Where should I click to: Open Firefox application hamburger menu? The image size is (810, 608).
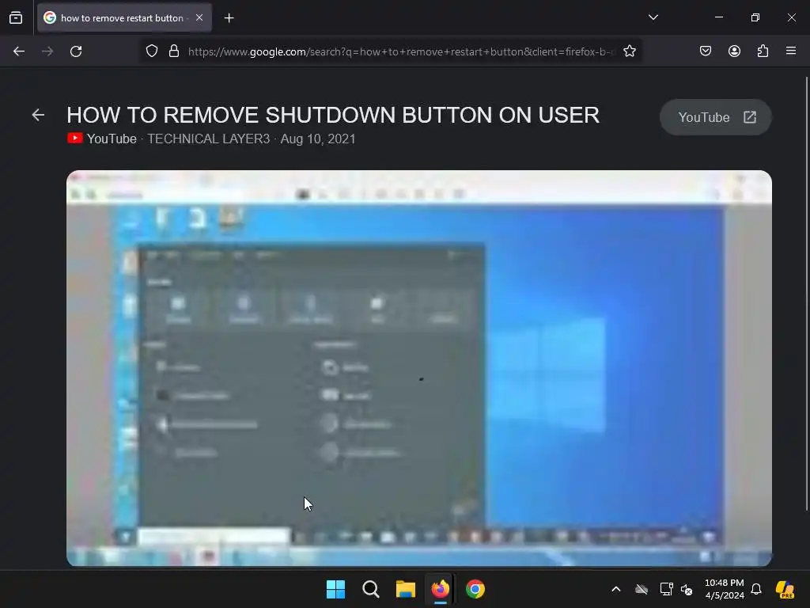[x=791, y=51]
